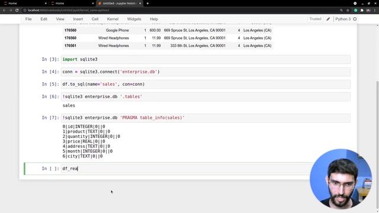Click the green extension icon
Screen dimensions: 379x213
point(355,11)
